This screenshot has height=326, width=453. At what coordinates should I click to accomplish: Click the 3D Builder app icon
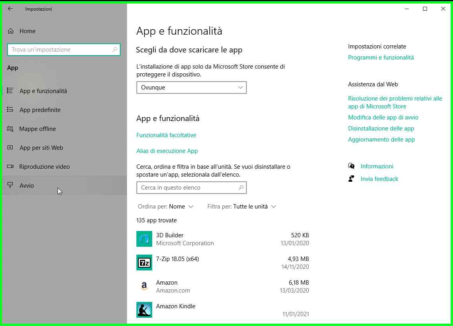144,239
